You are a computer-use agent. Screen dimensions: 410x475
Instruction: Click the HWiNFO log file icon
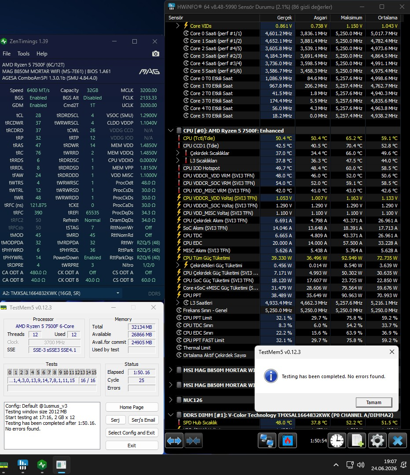[x=357, y=441]
